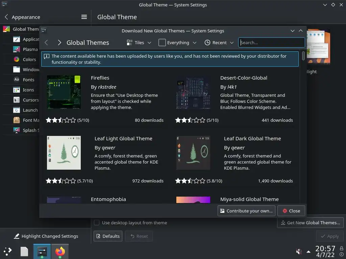The image size is (346, 259).
Task: Click the lock icon in system tray
Action: coord(341,249)
